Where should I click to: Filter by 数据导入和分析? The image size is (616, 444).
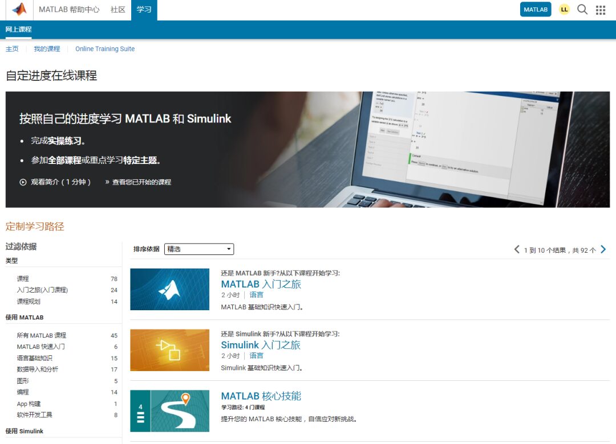(x=37, y=369)
